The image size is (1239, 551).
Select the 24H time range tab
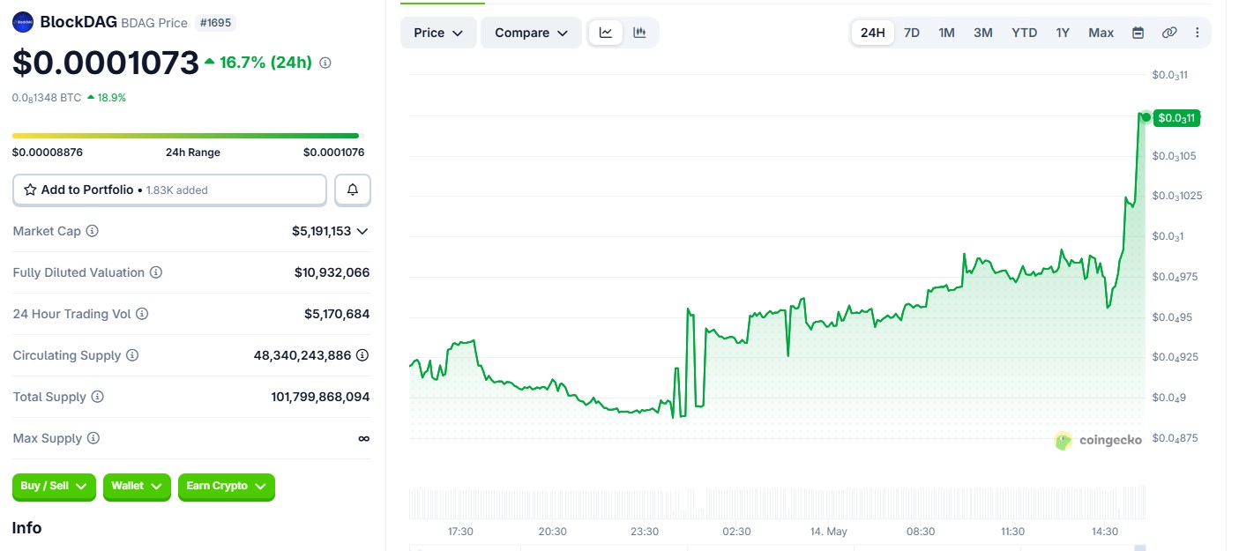coord(872,33)
